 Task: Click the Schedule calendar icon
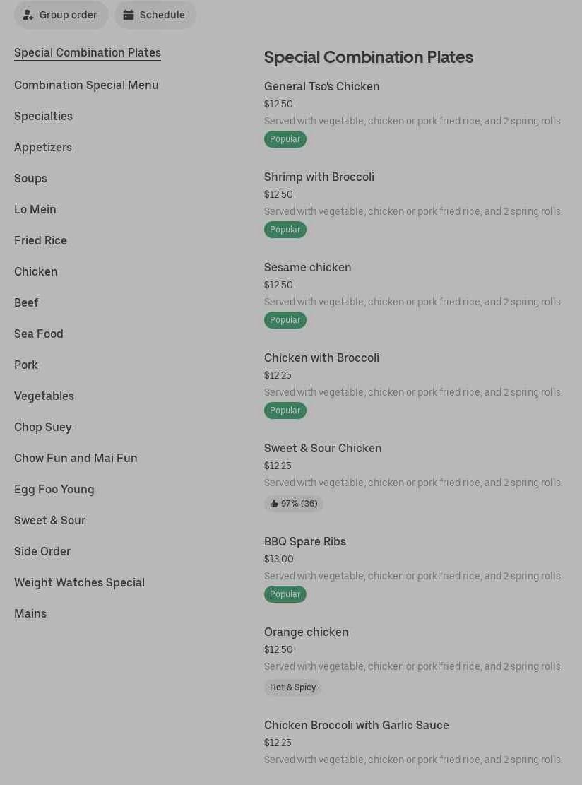point(129,15)
